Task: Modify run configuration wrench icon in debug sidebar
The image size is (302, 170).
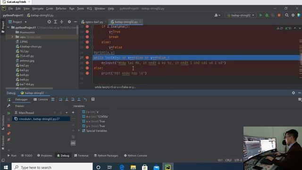Action: (x=9, y=106)
